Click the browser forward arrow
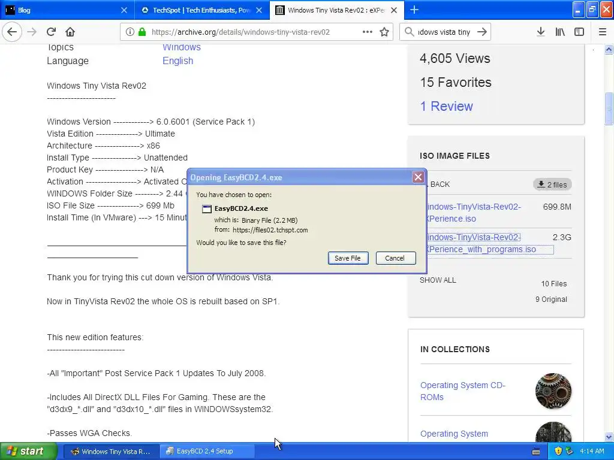The width and height of the screenshot is (614, 460). coord(32,32)
